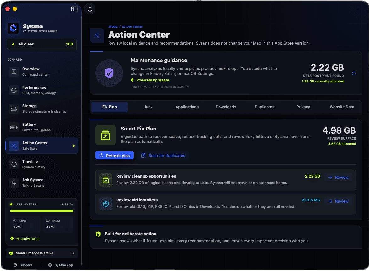Open the Sysana.app link
370x271 pixels.
[x=61, y=265]
